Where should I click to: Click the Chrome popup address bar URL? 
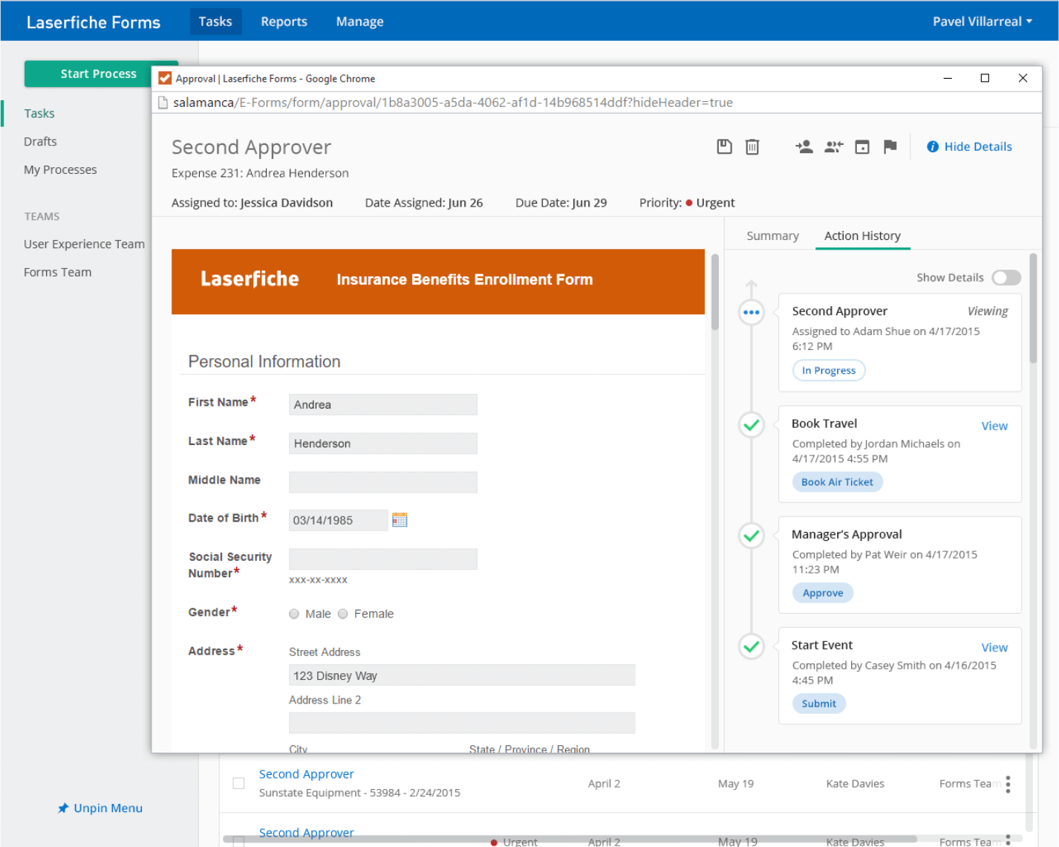click(x=453, y=103)
